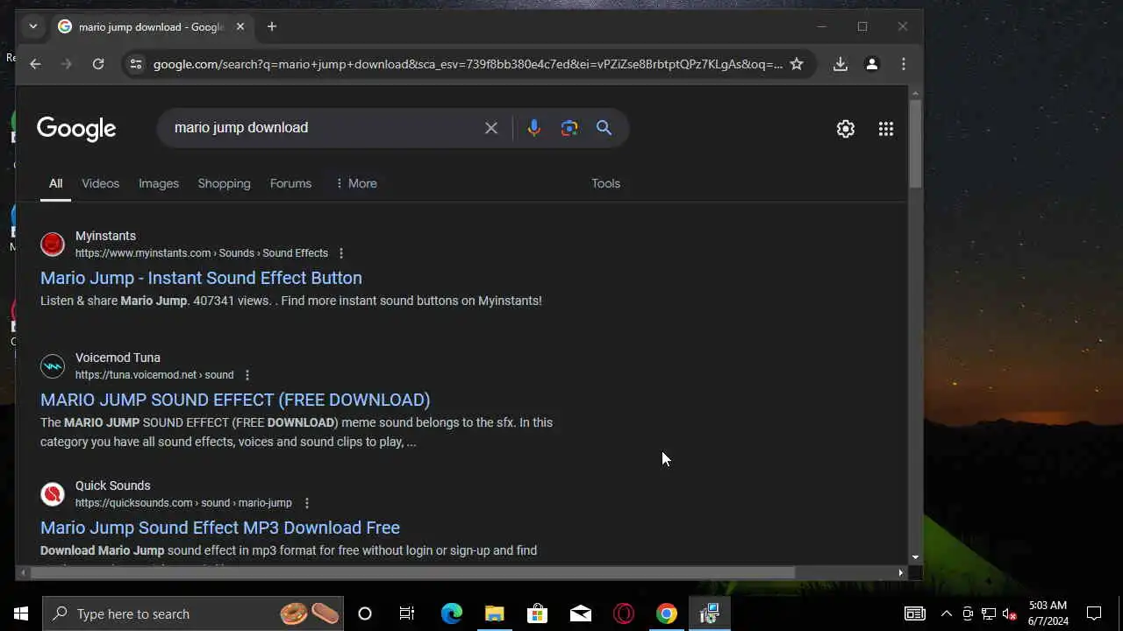Show hidden system tray icons chevron
Image resolution: width=1123 pixels, height=631 pixels.
point(946,613)
